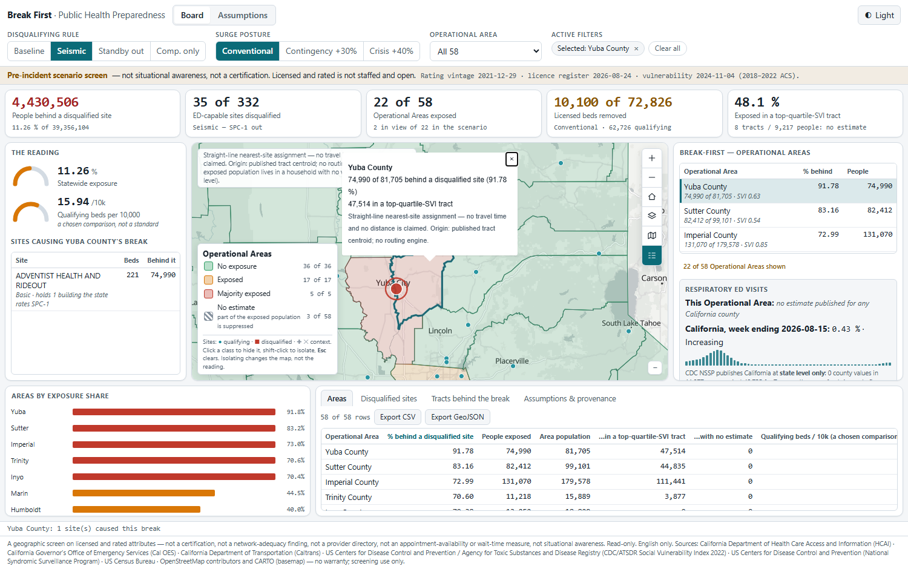The image size is (908, 569).
Task: Toggle the map legend list button
Action: (x=652, y=255)
